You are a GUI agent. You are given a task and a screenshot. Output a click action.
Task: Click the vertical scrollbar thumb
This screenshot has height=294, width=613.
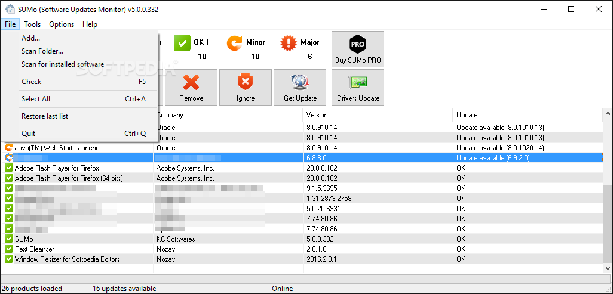(608, 224)
